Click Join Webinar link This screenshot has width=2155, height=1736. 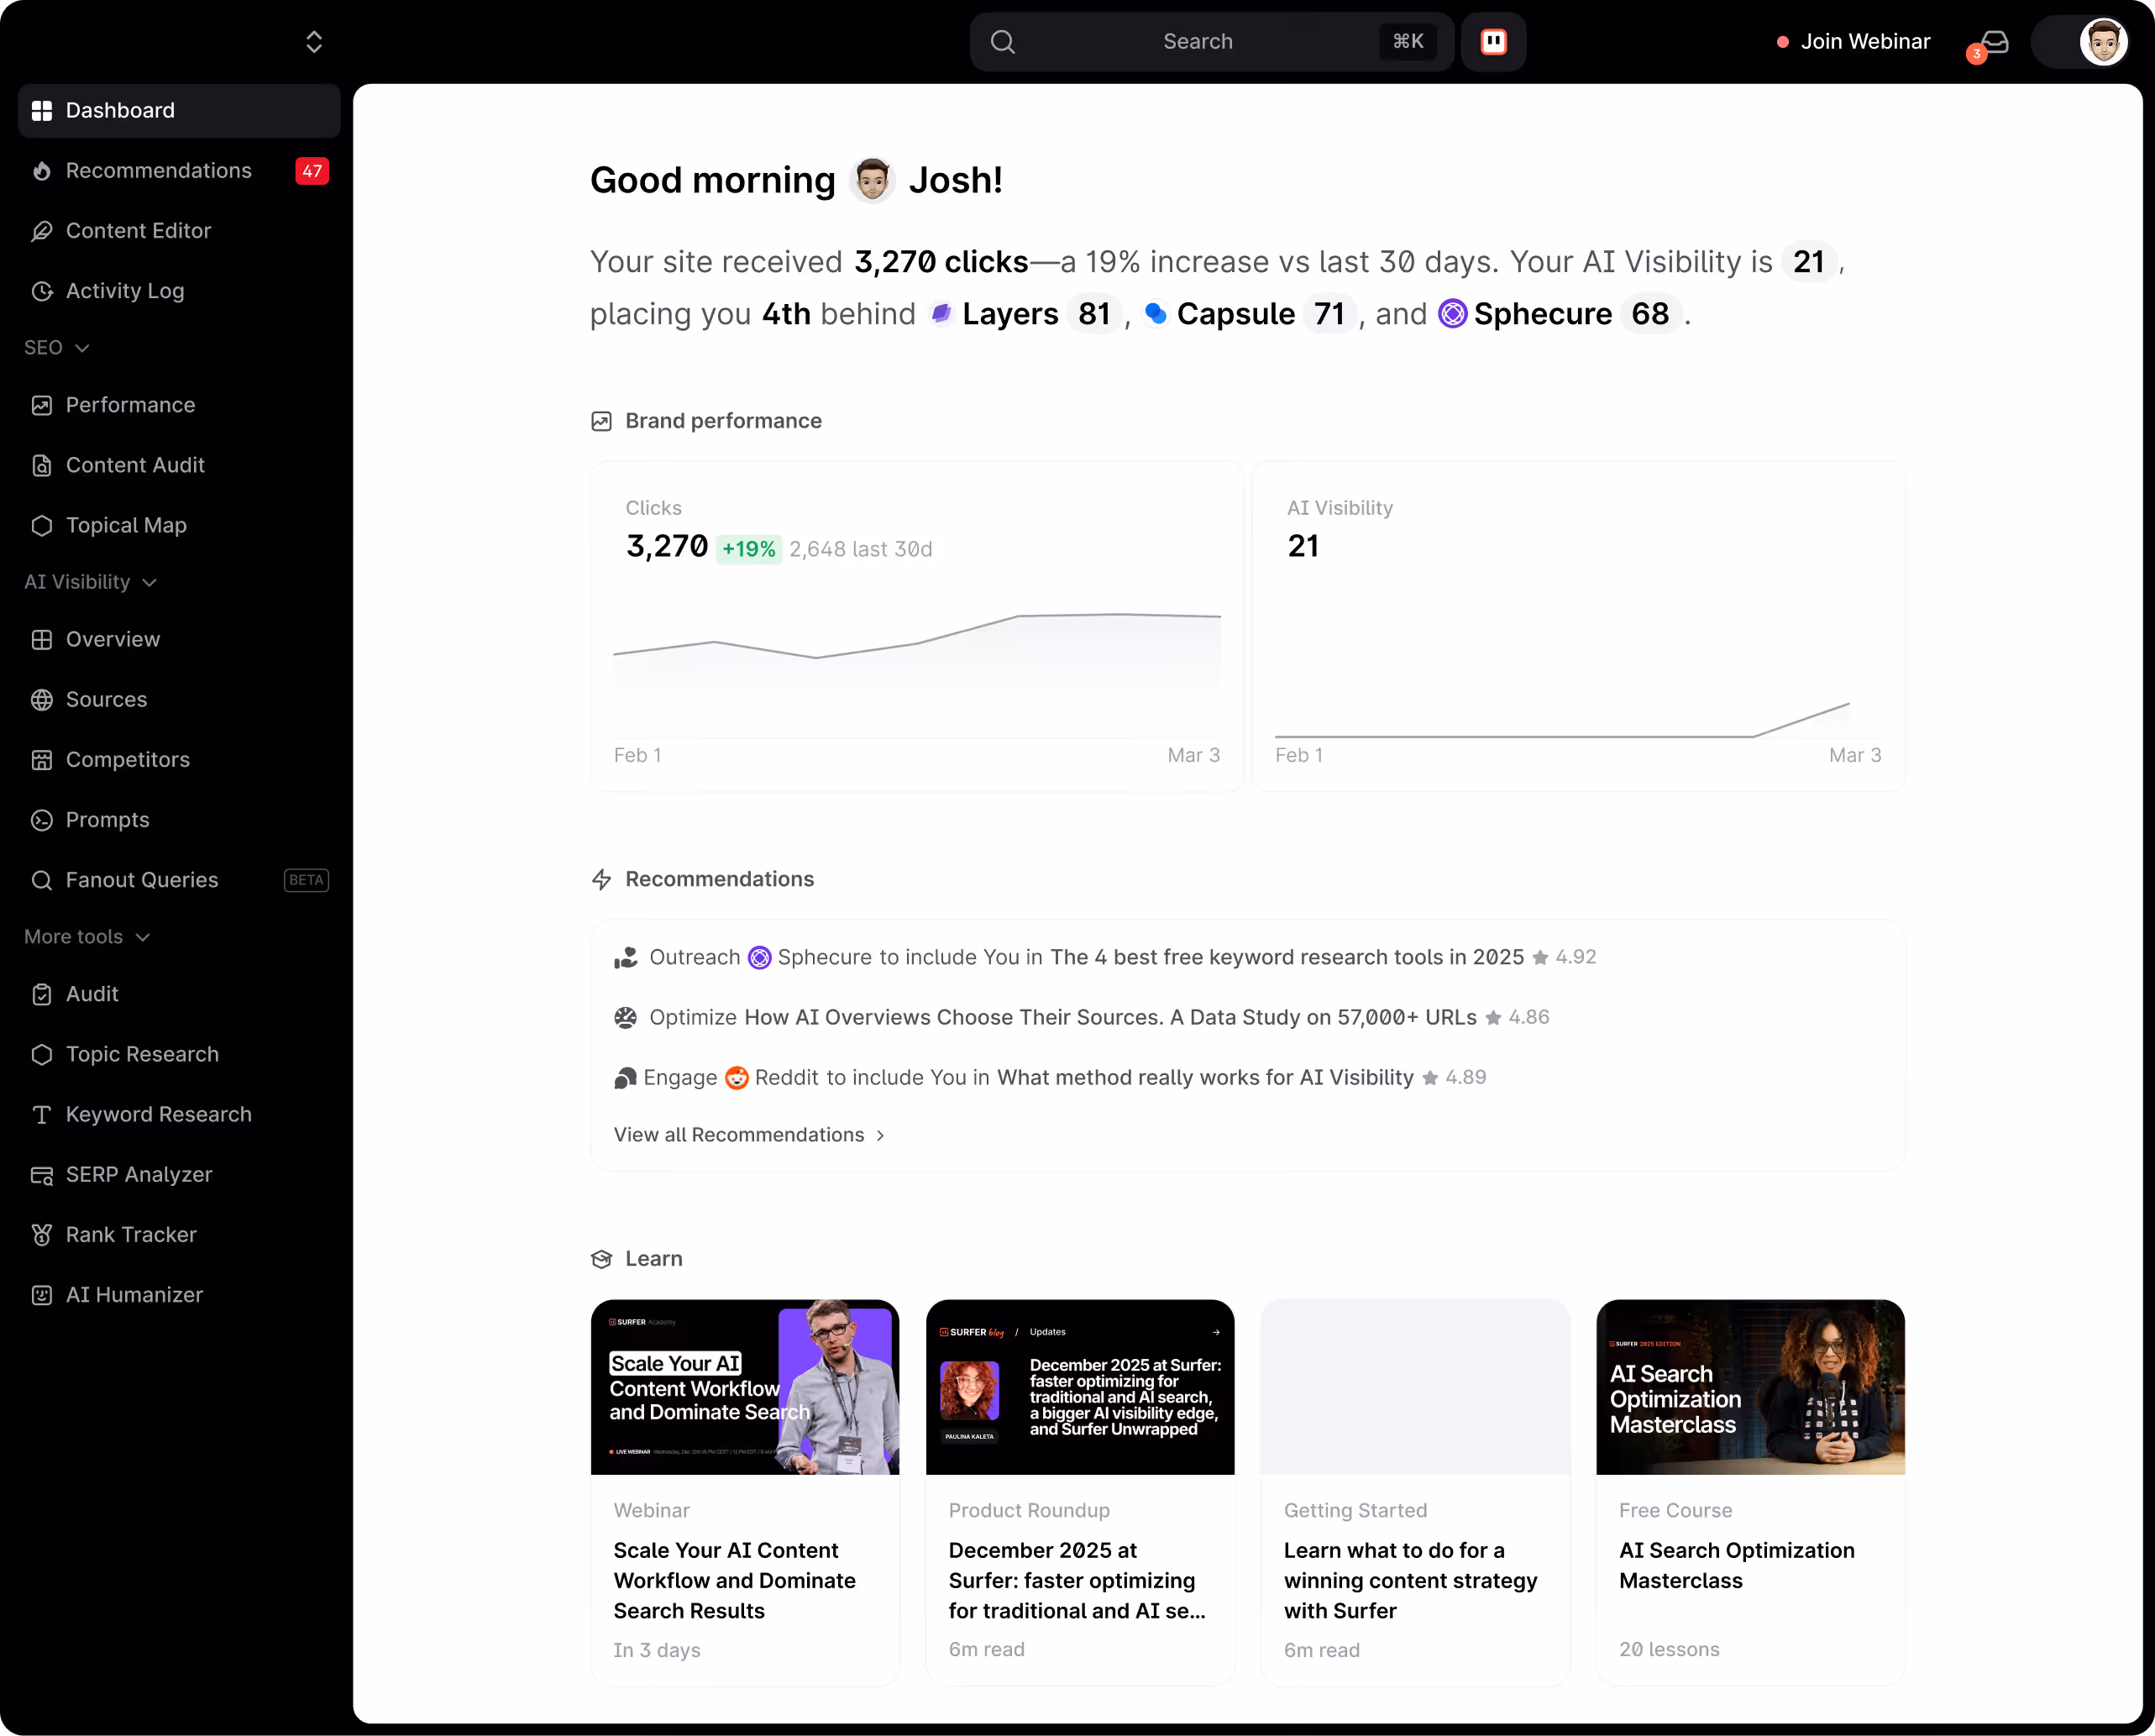pos(1853,42)
